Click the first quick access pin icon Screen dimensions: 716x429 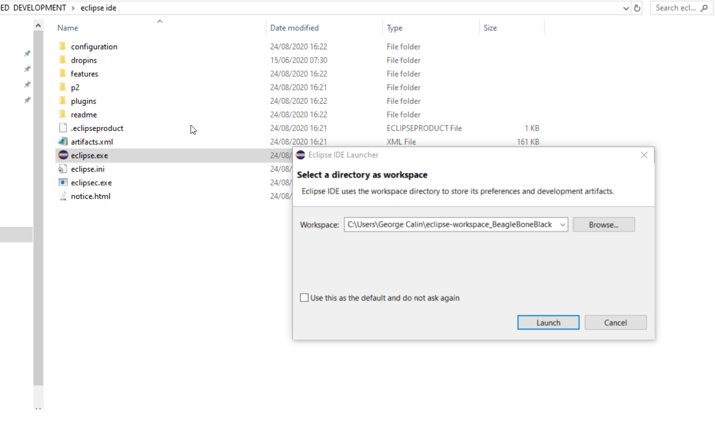[x=27, y=53]
